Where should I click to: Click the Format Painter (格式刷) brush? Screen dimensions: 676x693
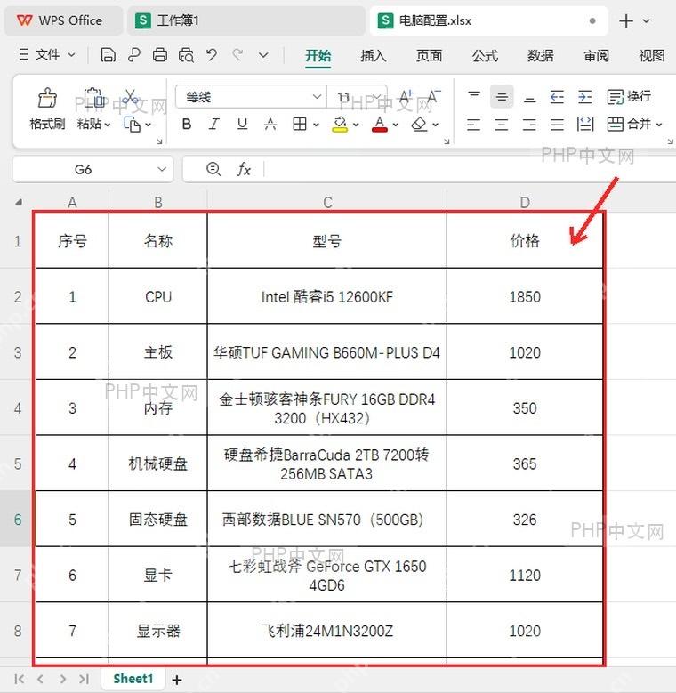pyautogui.click(x=47, y=98)
